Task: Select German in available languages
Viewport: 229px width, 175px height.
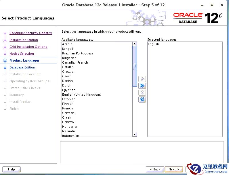Action: tap(97, 113)
